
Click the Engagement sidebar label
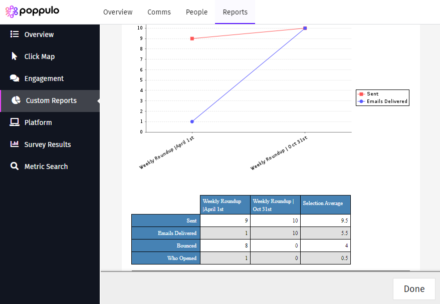pyautogui.click(x=44, y=78)
